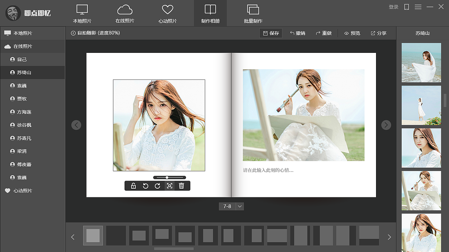Select 苏寄凡 in the sidebar
Screen dimensions: 449x252
[x=33, y=138]
